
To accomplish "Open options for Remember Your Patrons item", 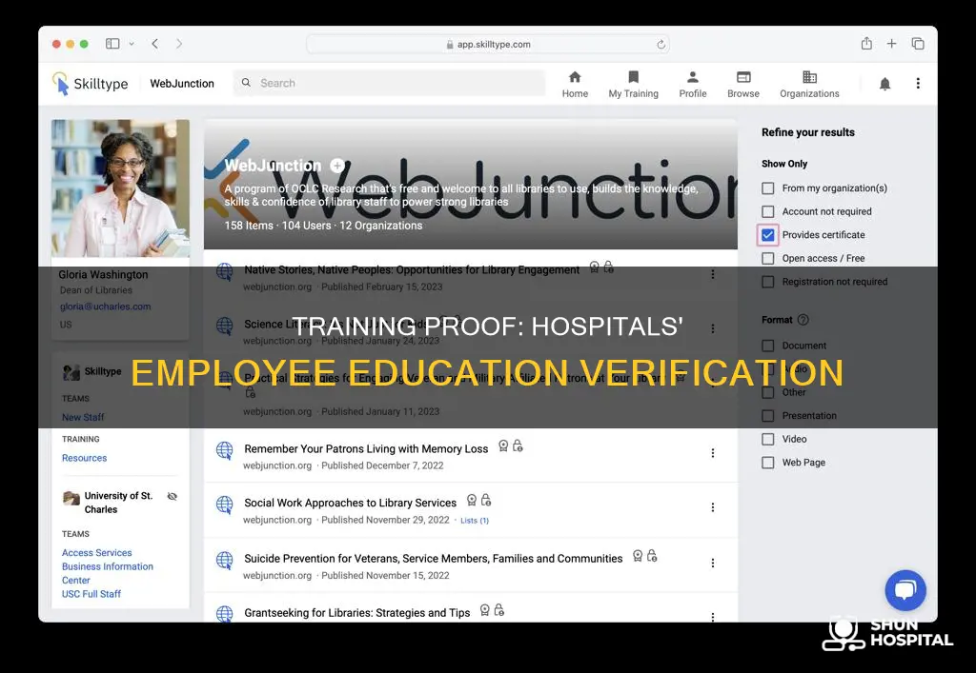I will click(713, 453).
